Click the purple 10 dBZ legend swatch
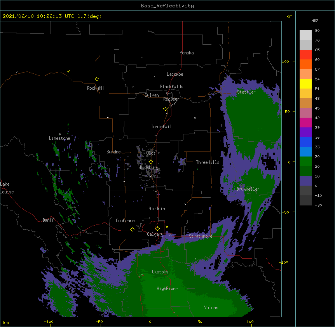 (305, 181)
